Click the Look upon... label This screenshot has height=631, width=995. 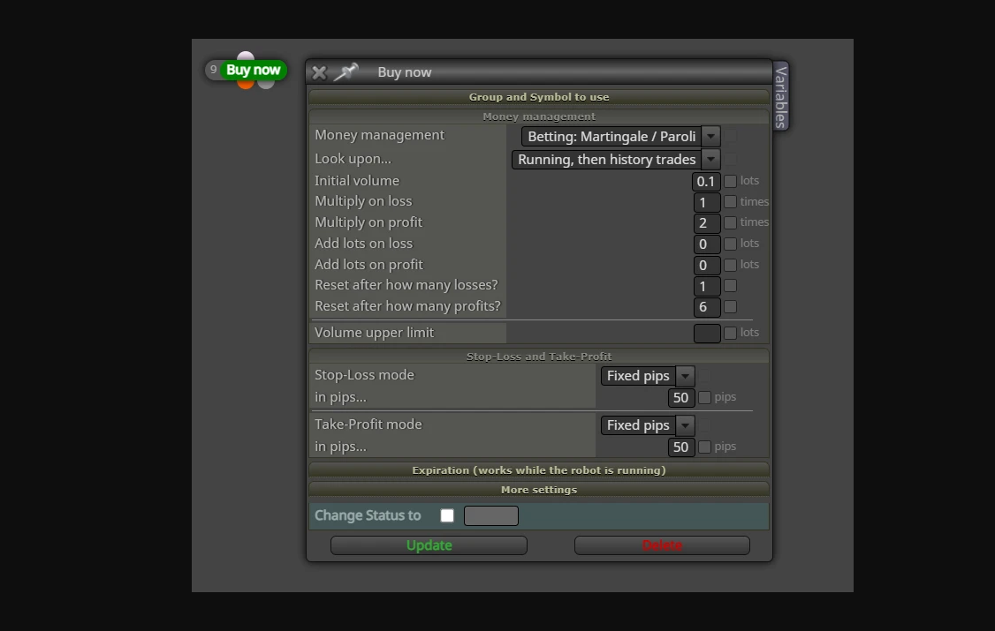click(x=353, y=158)
